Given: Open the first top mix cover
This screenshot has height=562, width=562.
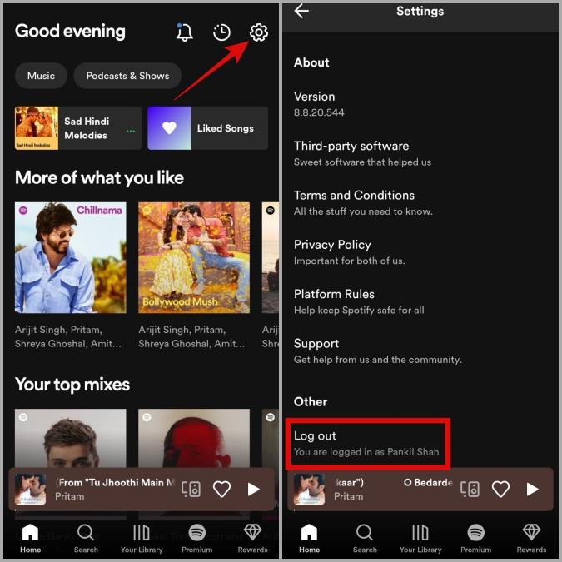Looking at the screenshot, I should (71, 438).
